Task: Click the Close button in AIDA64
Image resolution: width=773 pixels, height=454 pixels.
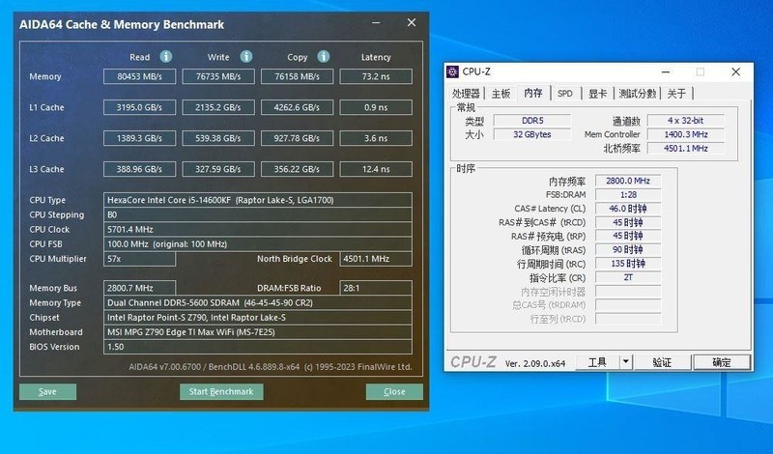Action: (394, 392)
